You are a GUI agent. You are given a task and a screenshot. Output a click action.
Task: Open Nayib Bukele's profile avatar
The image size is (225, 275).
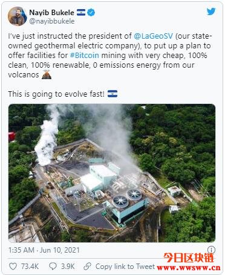[18, 16]
